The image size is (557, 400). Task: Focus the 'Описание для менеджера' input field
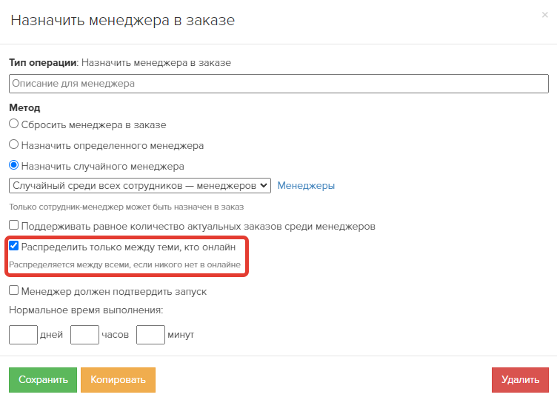click(278, 84)
